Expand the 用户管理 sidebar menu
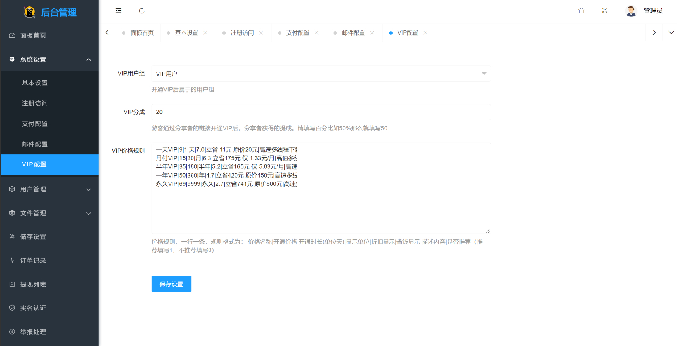The height and width of the screenshot is (346, 677). click(49, 189)
